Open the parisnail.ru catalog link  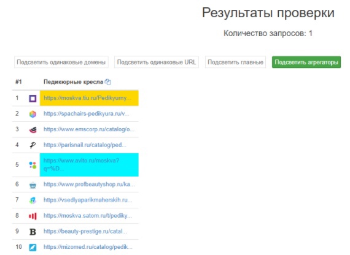click(85, 145)
